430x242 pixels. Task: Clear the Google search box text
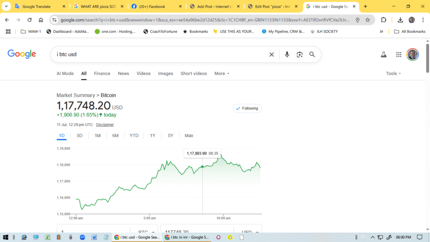point(272,54)
